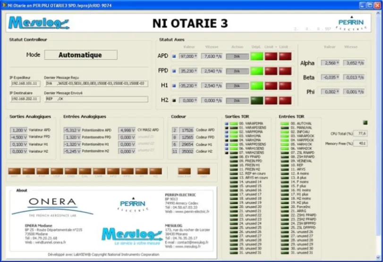Click the Mesulog logo in the About panel
This screenshot has width=383, height=262.
coord(132,236)
